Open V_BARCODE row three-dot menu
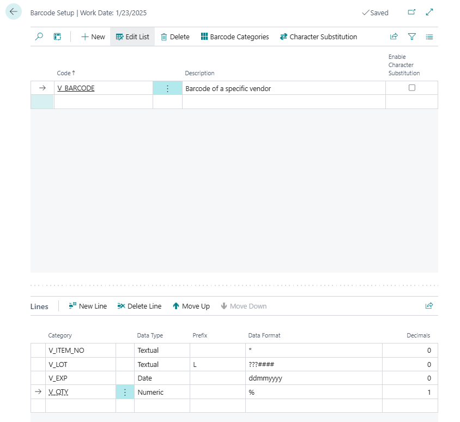Viewport: 460px width, 422px height. (x=167, y=88)
